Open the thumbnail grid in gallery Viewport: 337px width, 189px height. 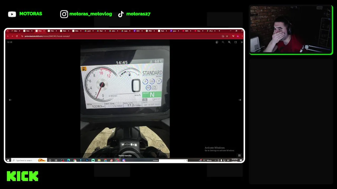click(239, 155)
